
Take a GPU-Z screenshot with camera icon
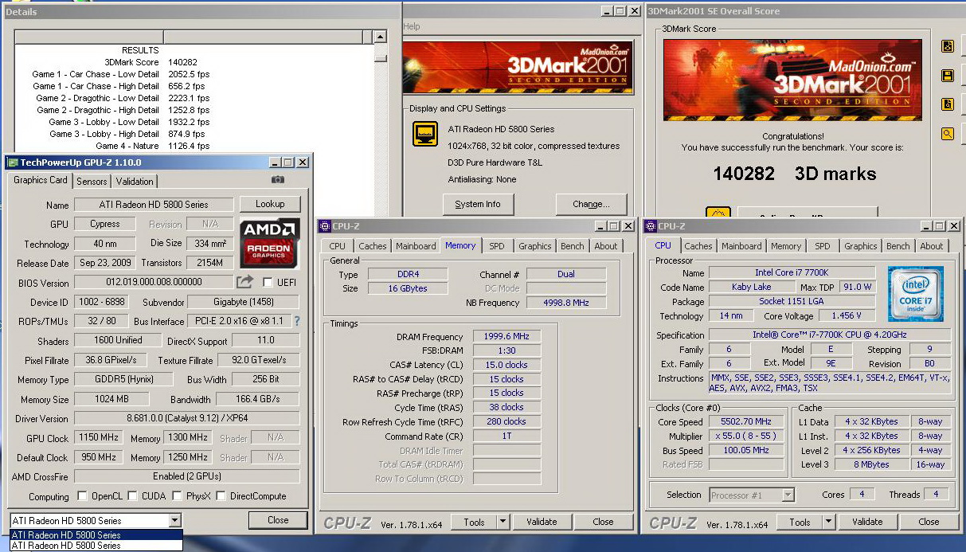point(278,181)
